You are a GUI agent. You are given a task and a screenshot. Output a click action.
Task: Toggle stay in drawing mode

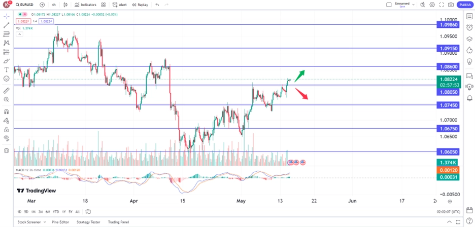pos(7,121)
